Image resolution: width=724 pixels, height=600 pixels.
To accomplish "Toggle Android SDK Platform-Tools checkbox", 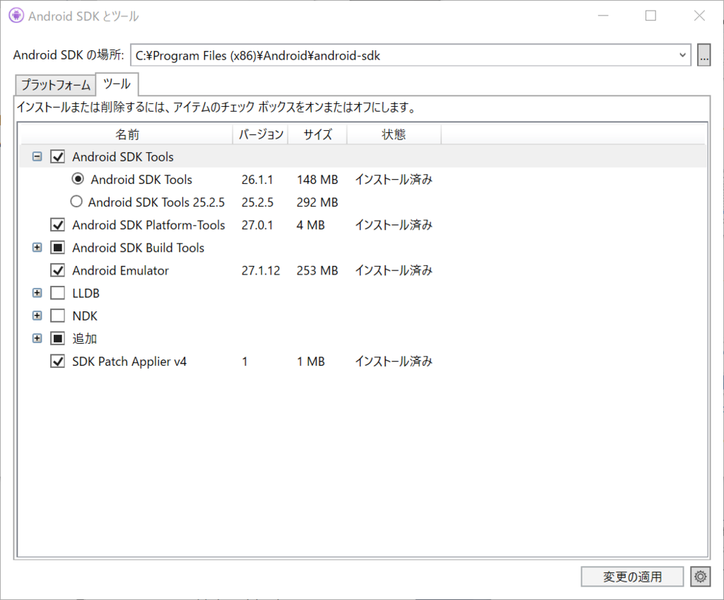I will coord(57,225).
